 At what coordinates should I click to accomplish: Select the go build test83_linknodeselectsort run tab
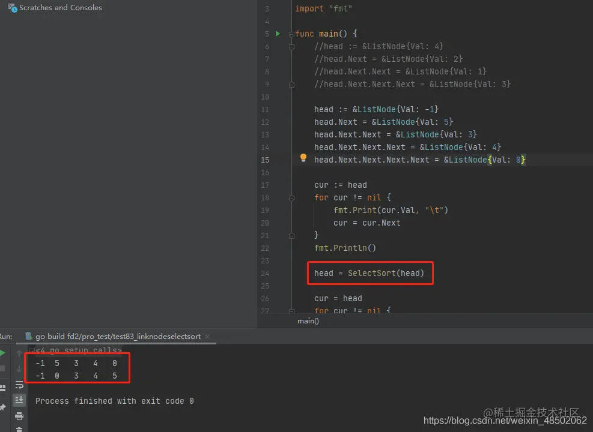118,336
